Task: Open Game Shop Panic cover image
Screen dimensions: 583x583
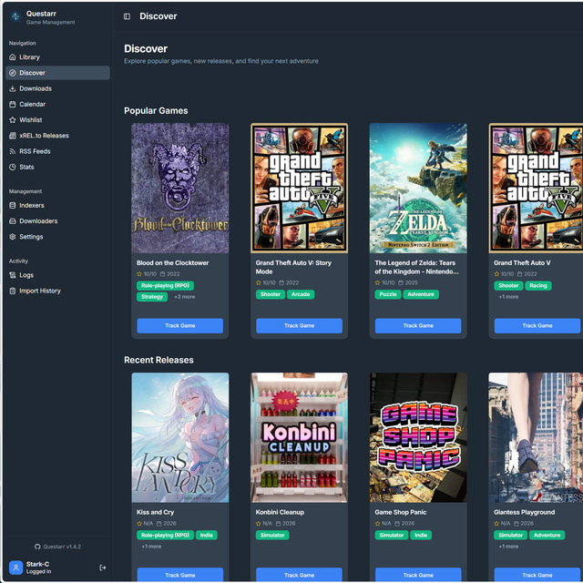Action: (418, 437)
